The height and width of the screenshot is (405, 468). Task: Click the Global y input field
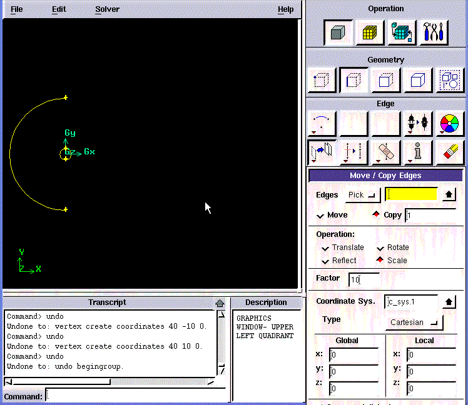coord(354,372)
